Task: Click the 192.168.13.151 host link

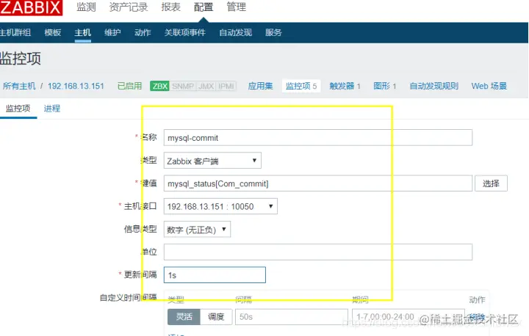Action: point(76,86)
